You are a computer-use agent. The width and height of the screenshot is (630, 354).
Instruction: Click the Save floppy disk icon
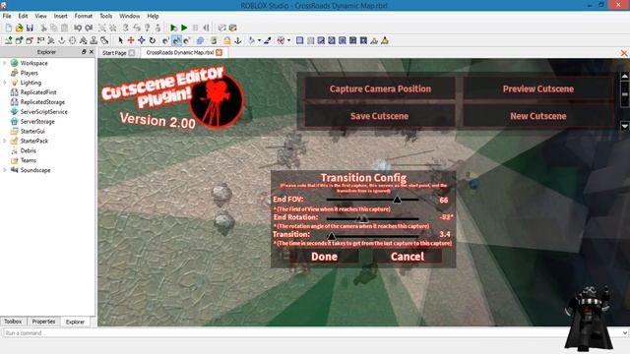pos(30,28)
